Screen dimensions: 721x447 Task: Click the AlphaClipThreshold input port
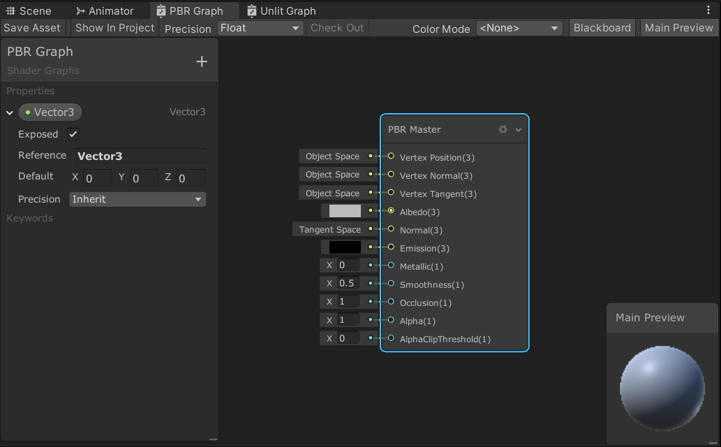coord(391,338)
